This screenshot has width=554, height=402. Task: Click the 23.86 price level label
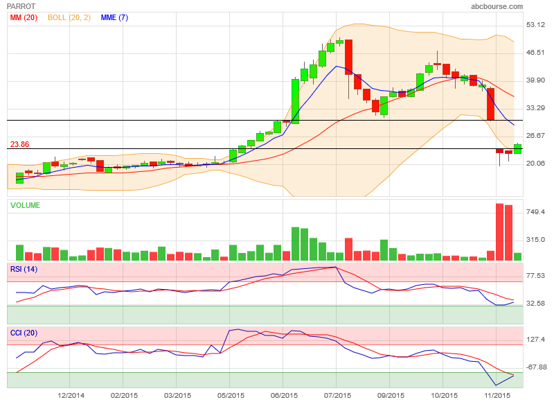pyautogui.click(x=20, y=144)
